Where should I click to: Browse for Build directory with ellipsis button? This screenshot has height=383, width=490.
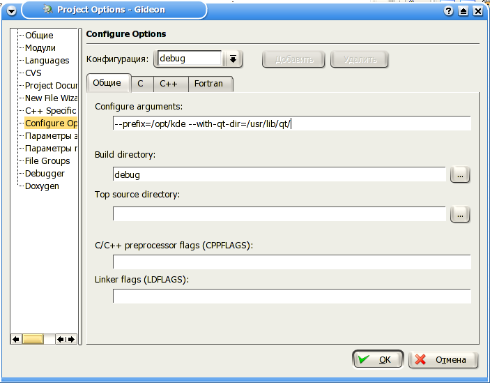pyautogui.click(x=460, y=174)
